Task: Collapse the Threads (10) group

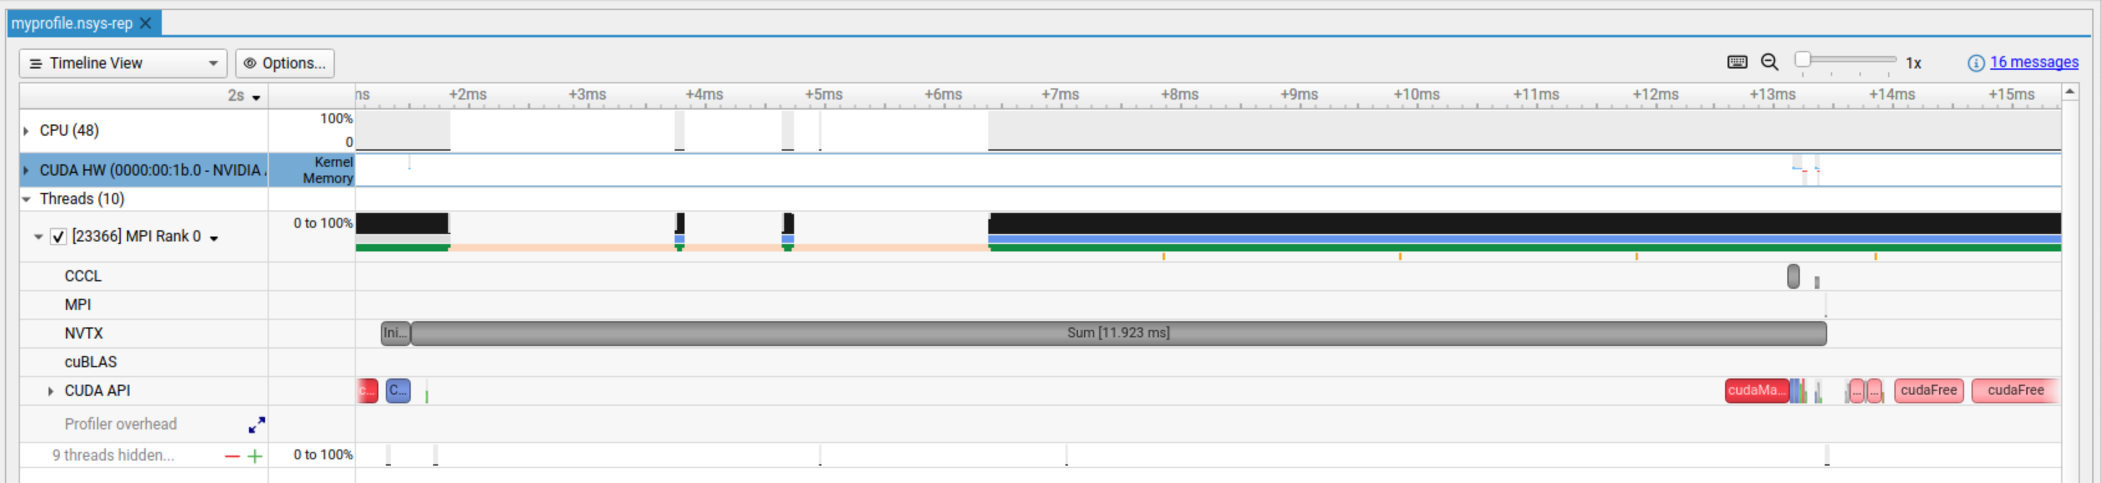Action: (x=26, y=199)
